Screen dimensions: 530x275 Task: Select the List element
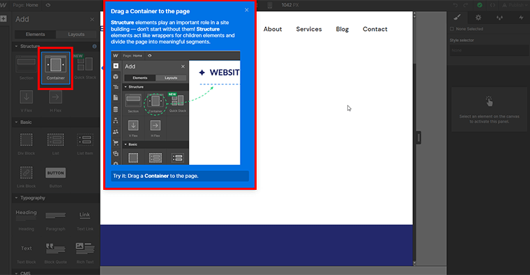point(55,144)
